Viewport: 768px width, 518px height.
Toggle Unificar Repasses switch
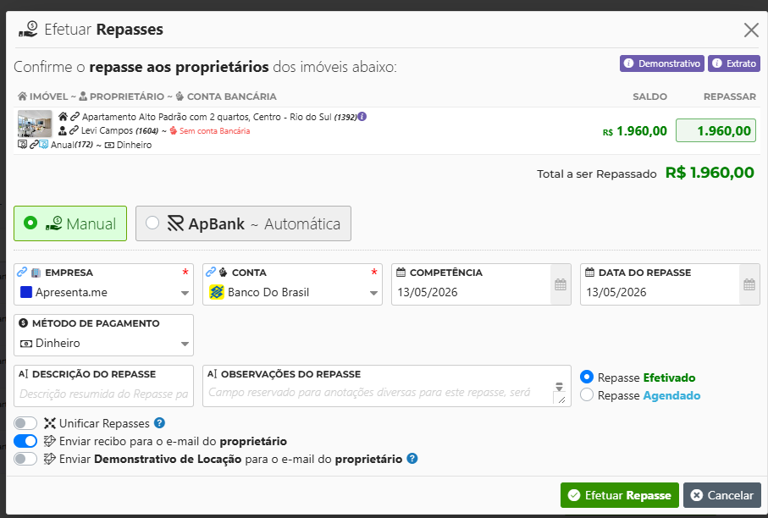pyautogui.click(x=25, y=423)
